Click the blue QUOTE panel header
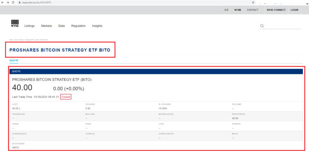The image size is (309, 152). (156, 72)
